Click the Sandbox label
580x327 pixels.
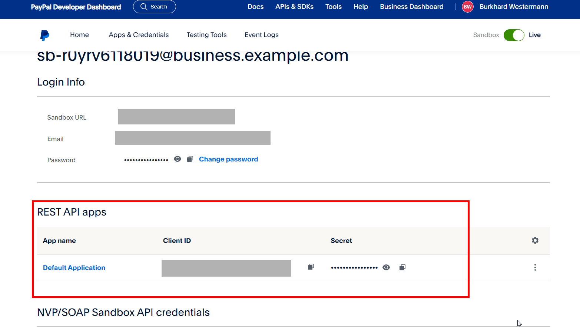pyautogui.click(x=486, y=35)
